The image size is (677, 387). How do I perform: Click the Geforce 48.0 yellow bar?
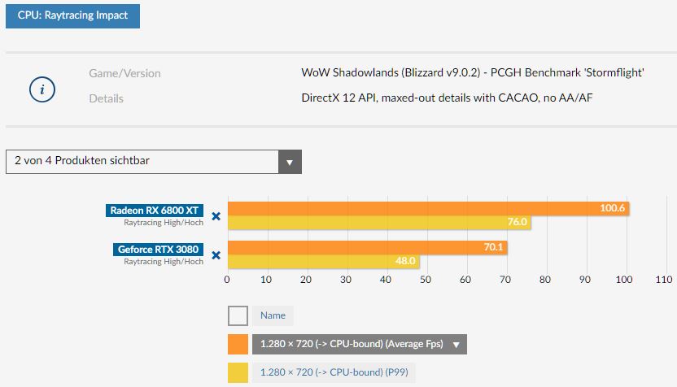click(324, 262)
